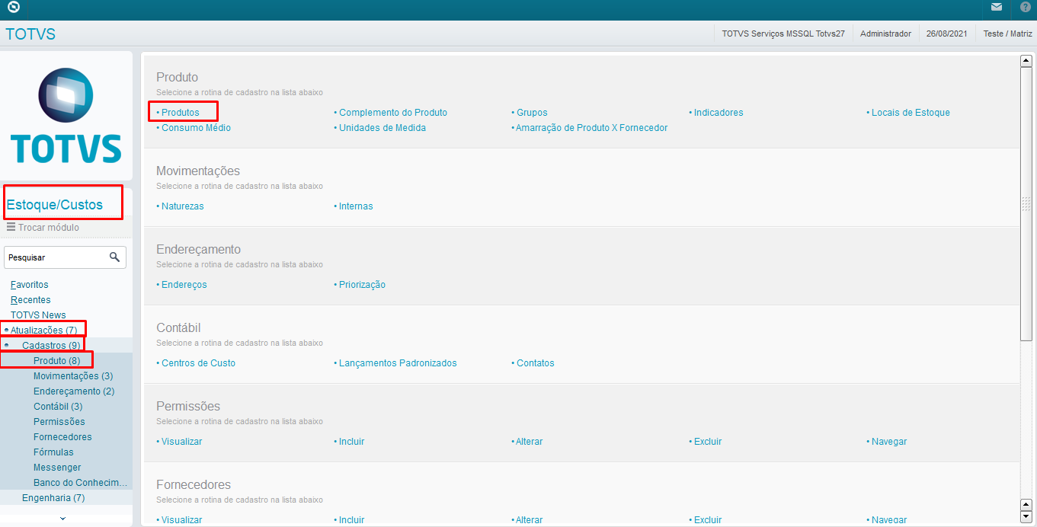Collapse the Atualizações (7) tree node
The image size is (1037, 527).
coord(7,330)
